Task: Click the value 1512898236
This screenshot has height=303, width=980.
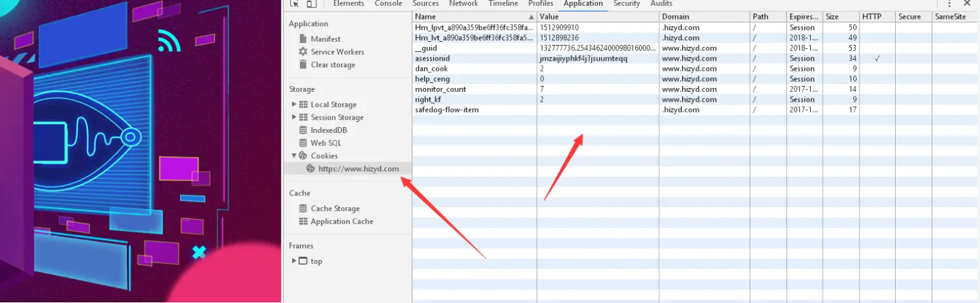Action: [559, 38]
